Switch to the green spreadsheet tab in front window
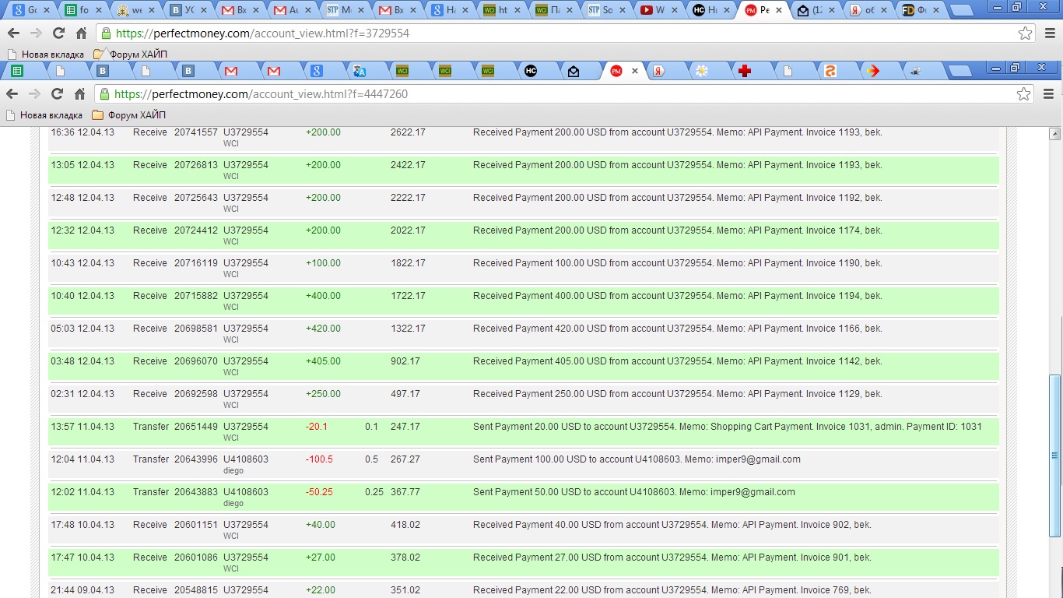This screenshot has height=598, width=1063. [x=17, y=71]
